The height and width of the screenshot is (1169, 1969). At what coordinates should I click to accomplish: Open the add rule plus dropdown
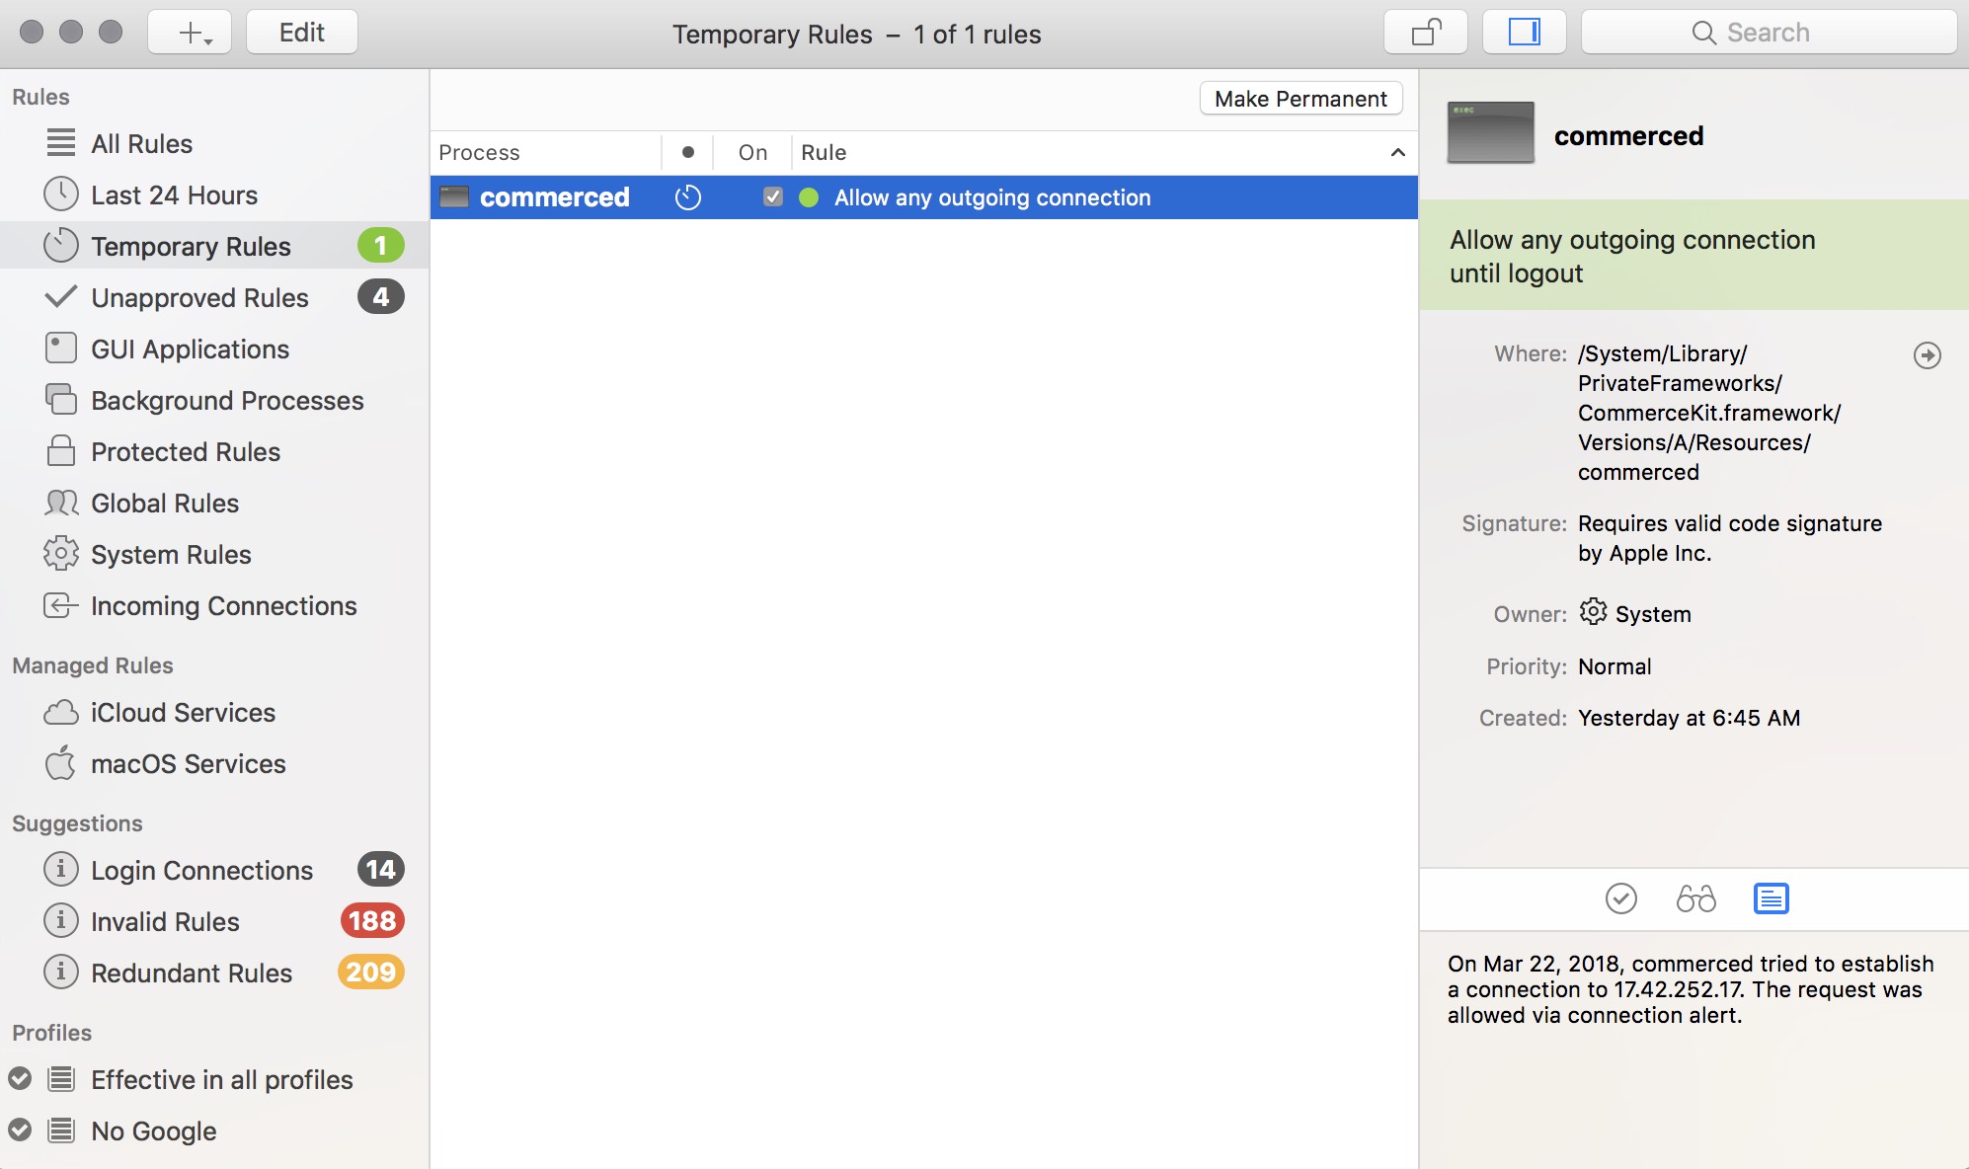pyautogui.click(x=191, y=33)
